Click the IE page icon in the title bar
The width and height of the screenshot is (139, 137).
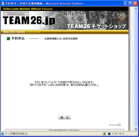point(2,3)
